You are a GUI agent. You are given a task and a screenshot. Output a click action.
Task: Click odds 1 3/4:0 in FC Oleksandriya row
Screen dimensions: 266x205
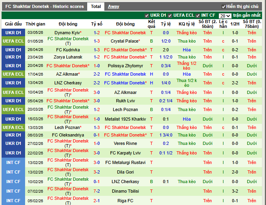(x=166, y=135)
